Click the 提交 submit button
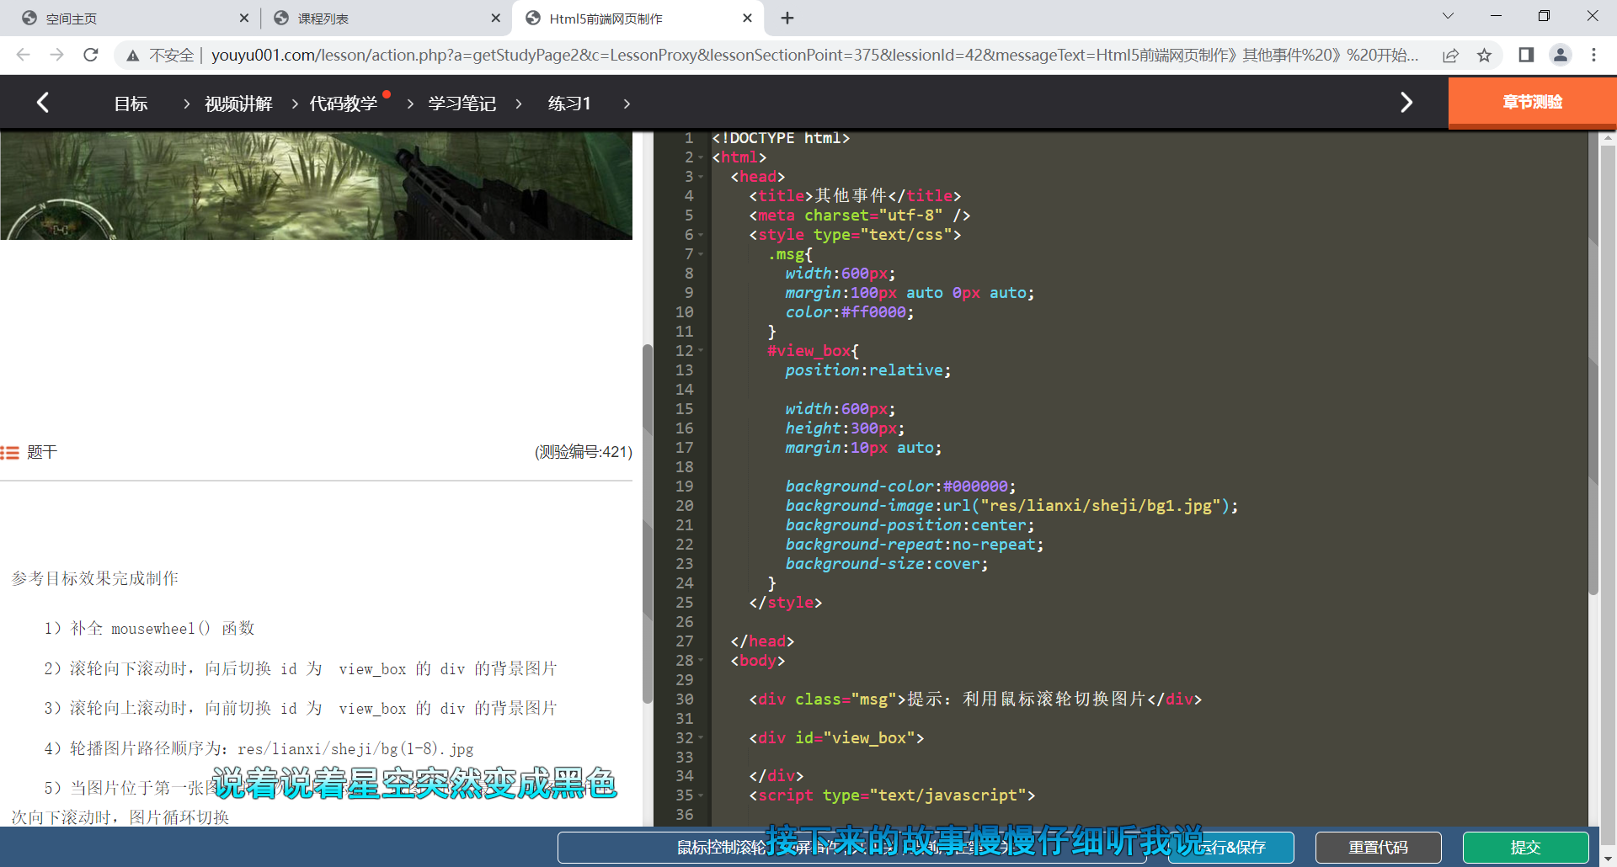This screenshot has height=867, width=1617. pos(1525,848)
